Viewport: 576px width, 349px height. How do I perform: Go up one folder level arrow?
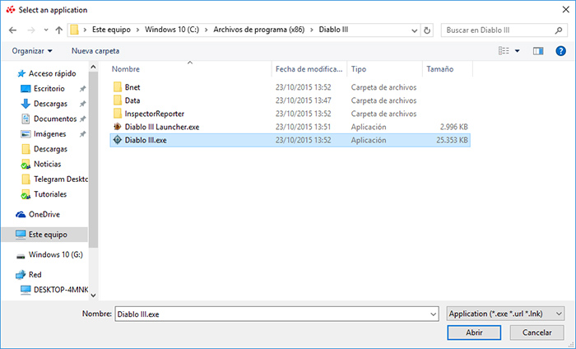[x=58, y=30]
